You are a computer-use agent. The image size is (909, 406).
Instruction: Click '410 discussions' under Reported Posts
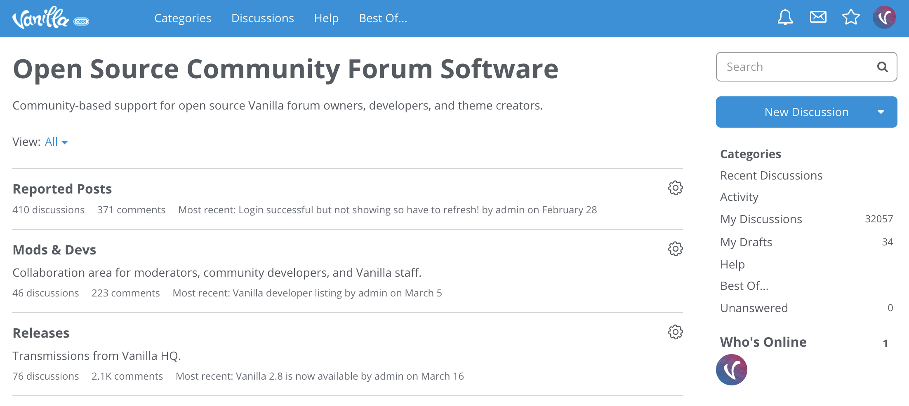tap(48, 210)
